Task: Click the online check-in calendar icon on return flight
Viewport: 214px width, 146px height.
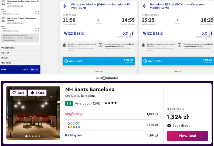Action: pos(179,45)
